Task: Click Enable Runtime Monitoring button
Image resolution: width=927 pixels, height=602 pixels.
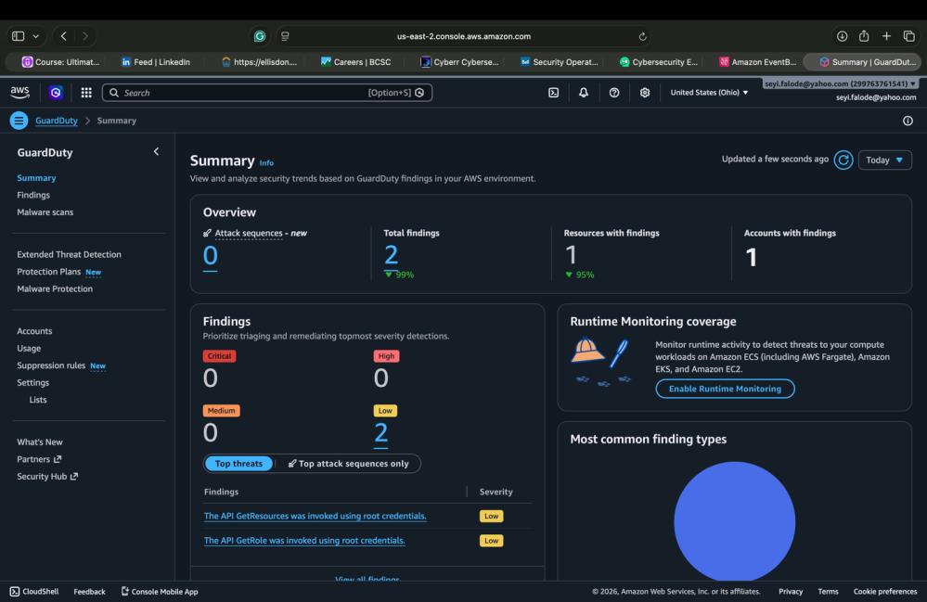Action: tap(725, 389)
